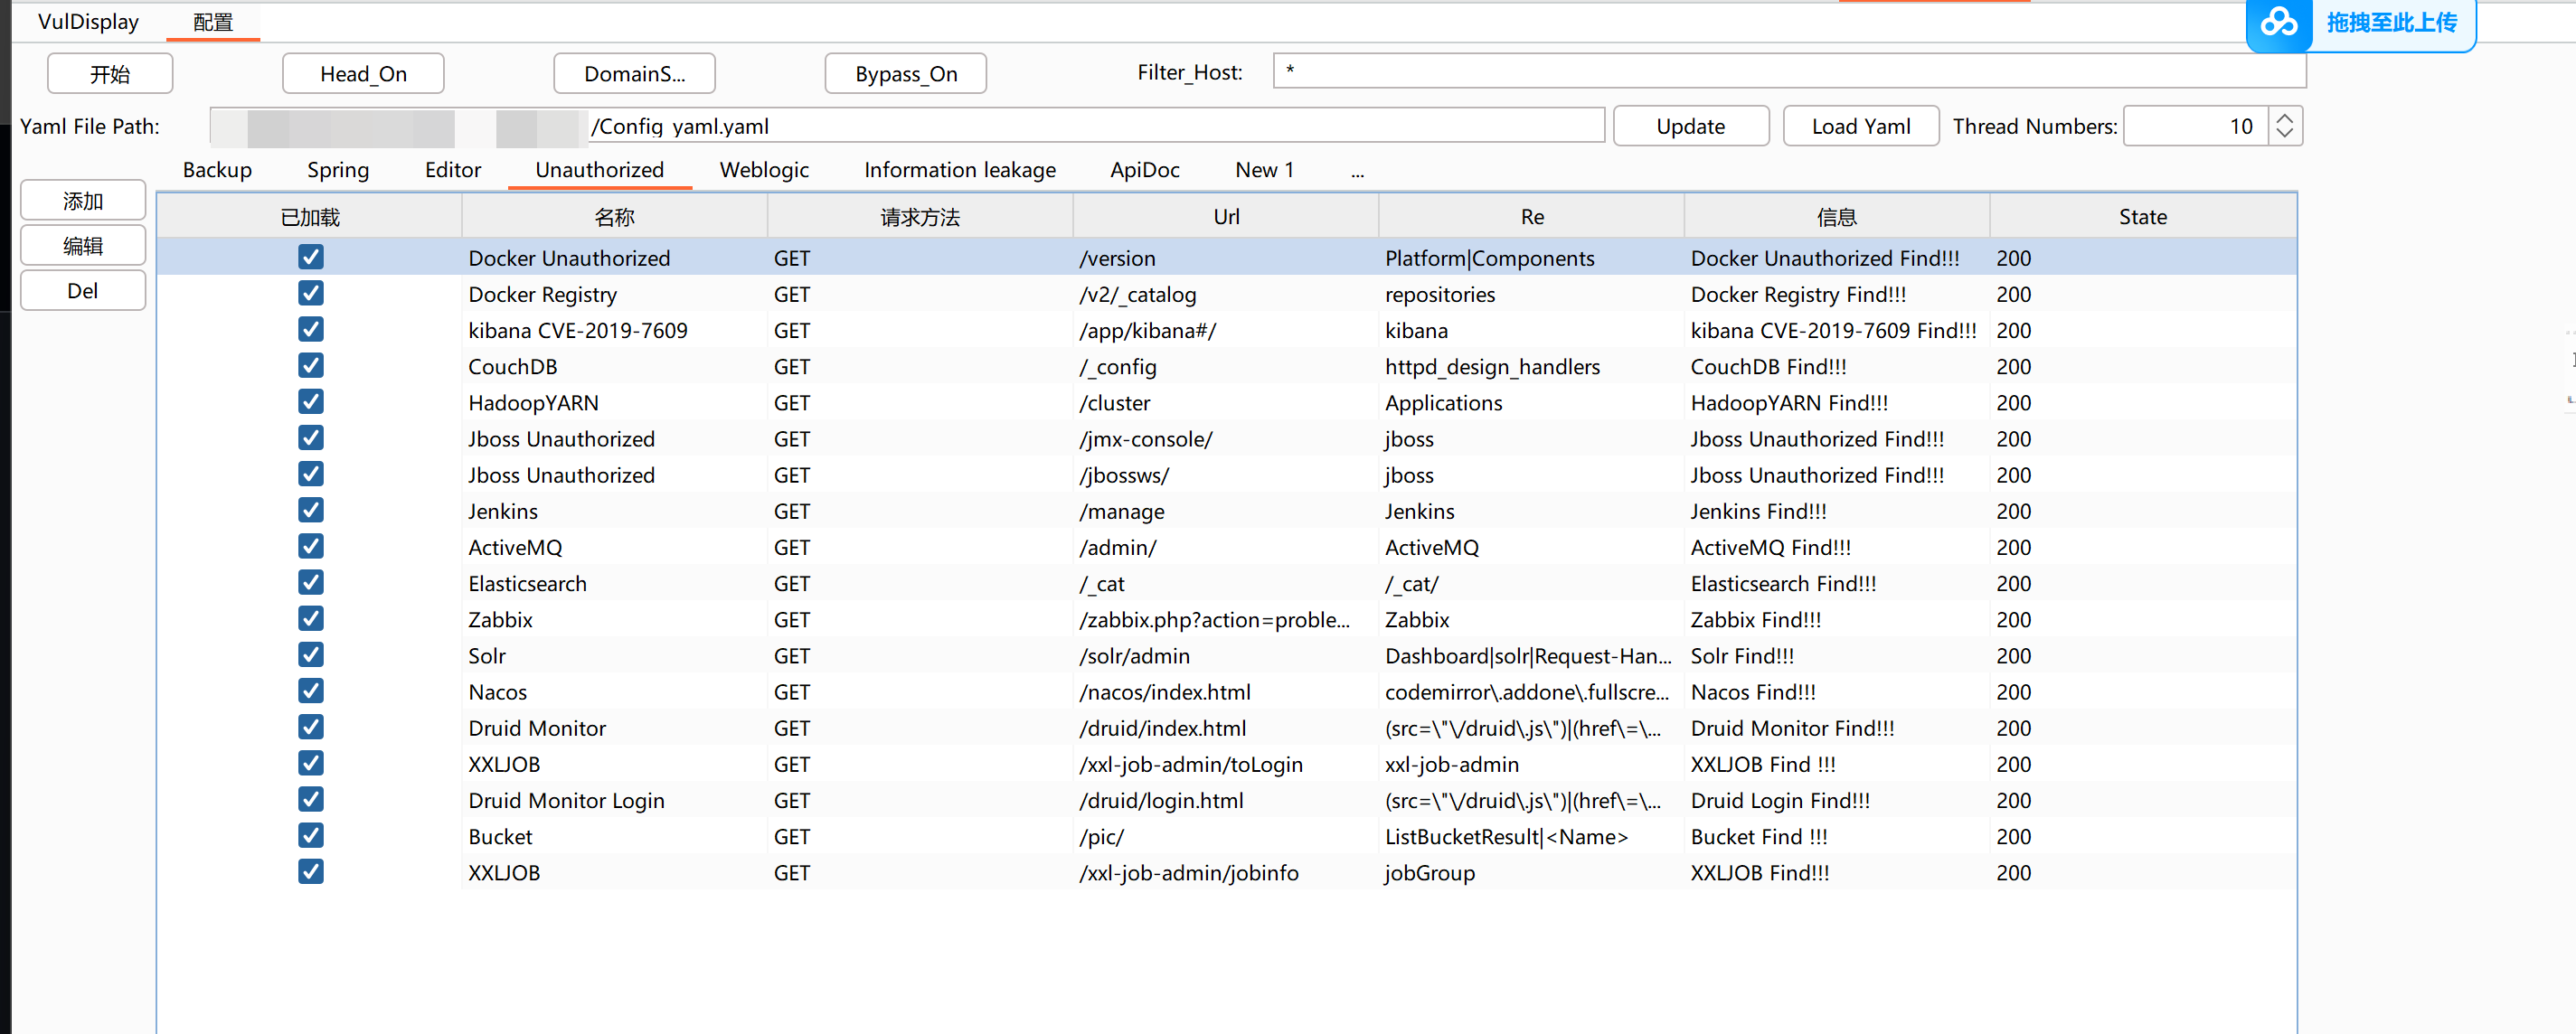2576x1034 pixels.
Task: Select 'Elasticsearch Find!!!' info cell
Action: coord(1837,583)
